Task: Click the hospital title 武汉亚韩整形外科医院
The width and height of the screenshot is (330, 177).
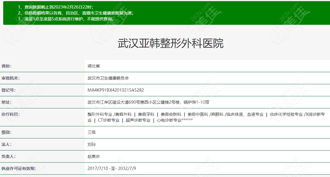Action: click(171, 44)
